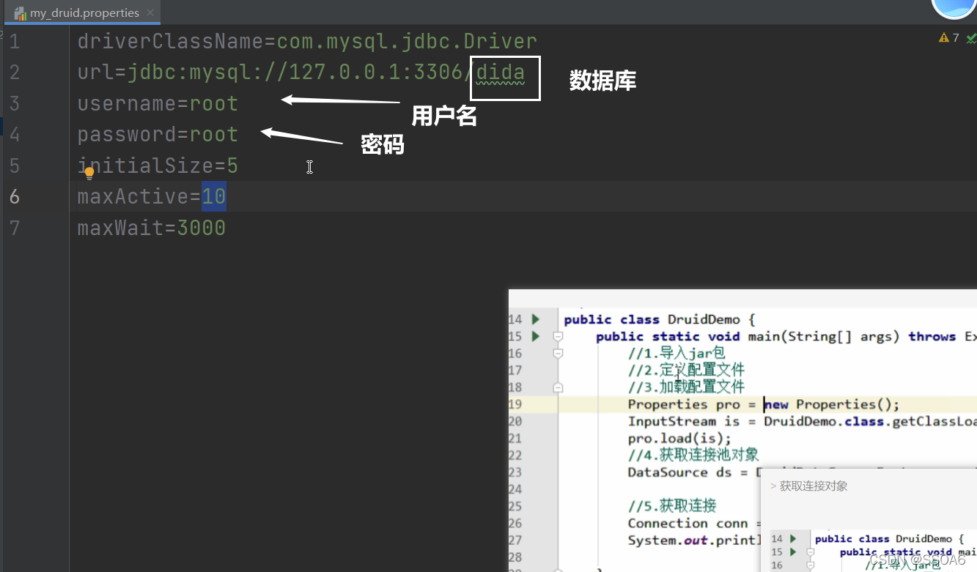This screenshot has width=977, height=572.
Task: Click line number 1 in the editor gutter
Action: (x=15, y=41)
